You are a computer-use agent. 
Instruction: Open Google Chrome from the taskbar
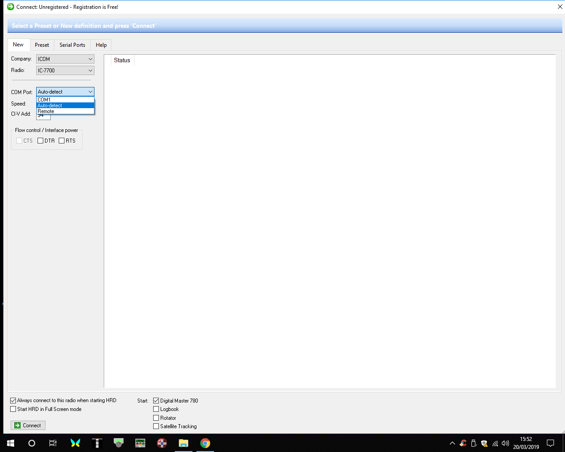coord(205,443)
